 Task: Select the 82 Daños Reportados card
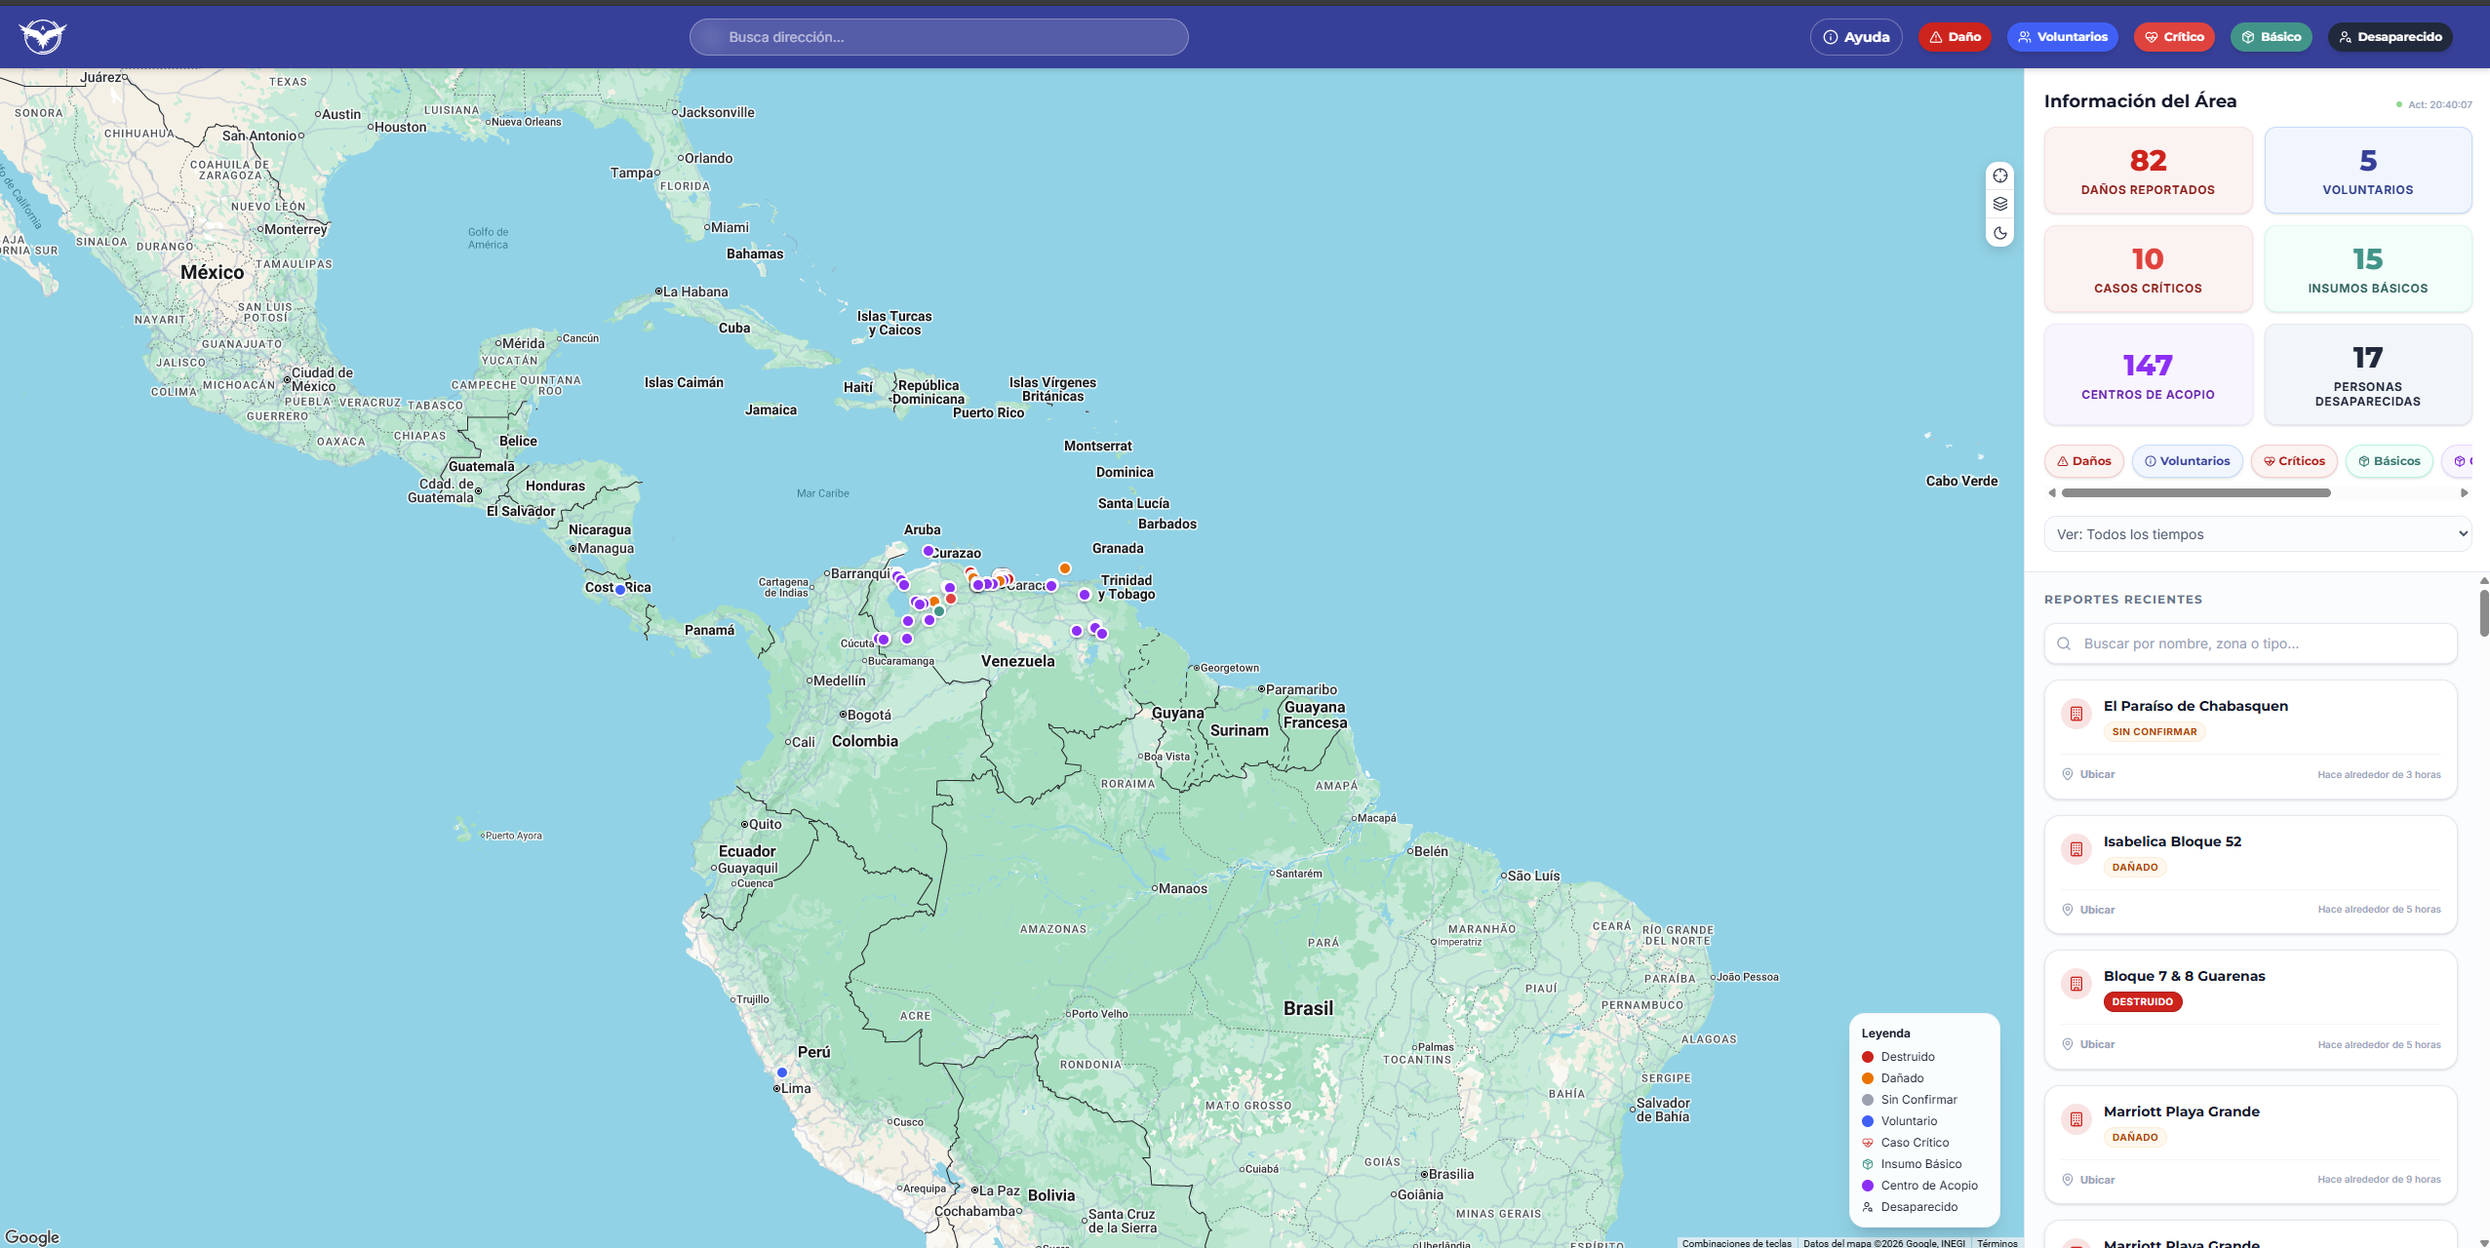click(2148, 171)
